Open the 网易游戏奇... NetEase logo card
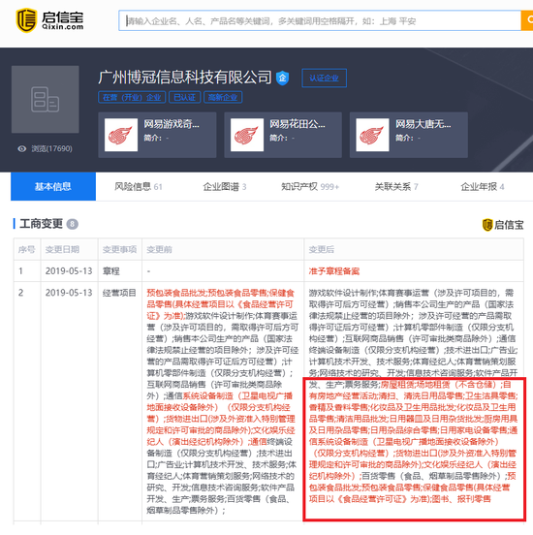The height and width of the screenshot is (535, 533). coord(157,135)
